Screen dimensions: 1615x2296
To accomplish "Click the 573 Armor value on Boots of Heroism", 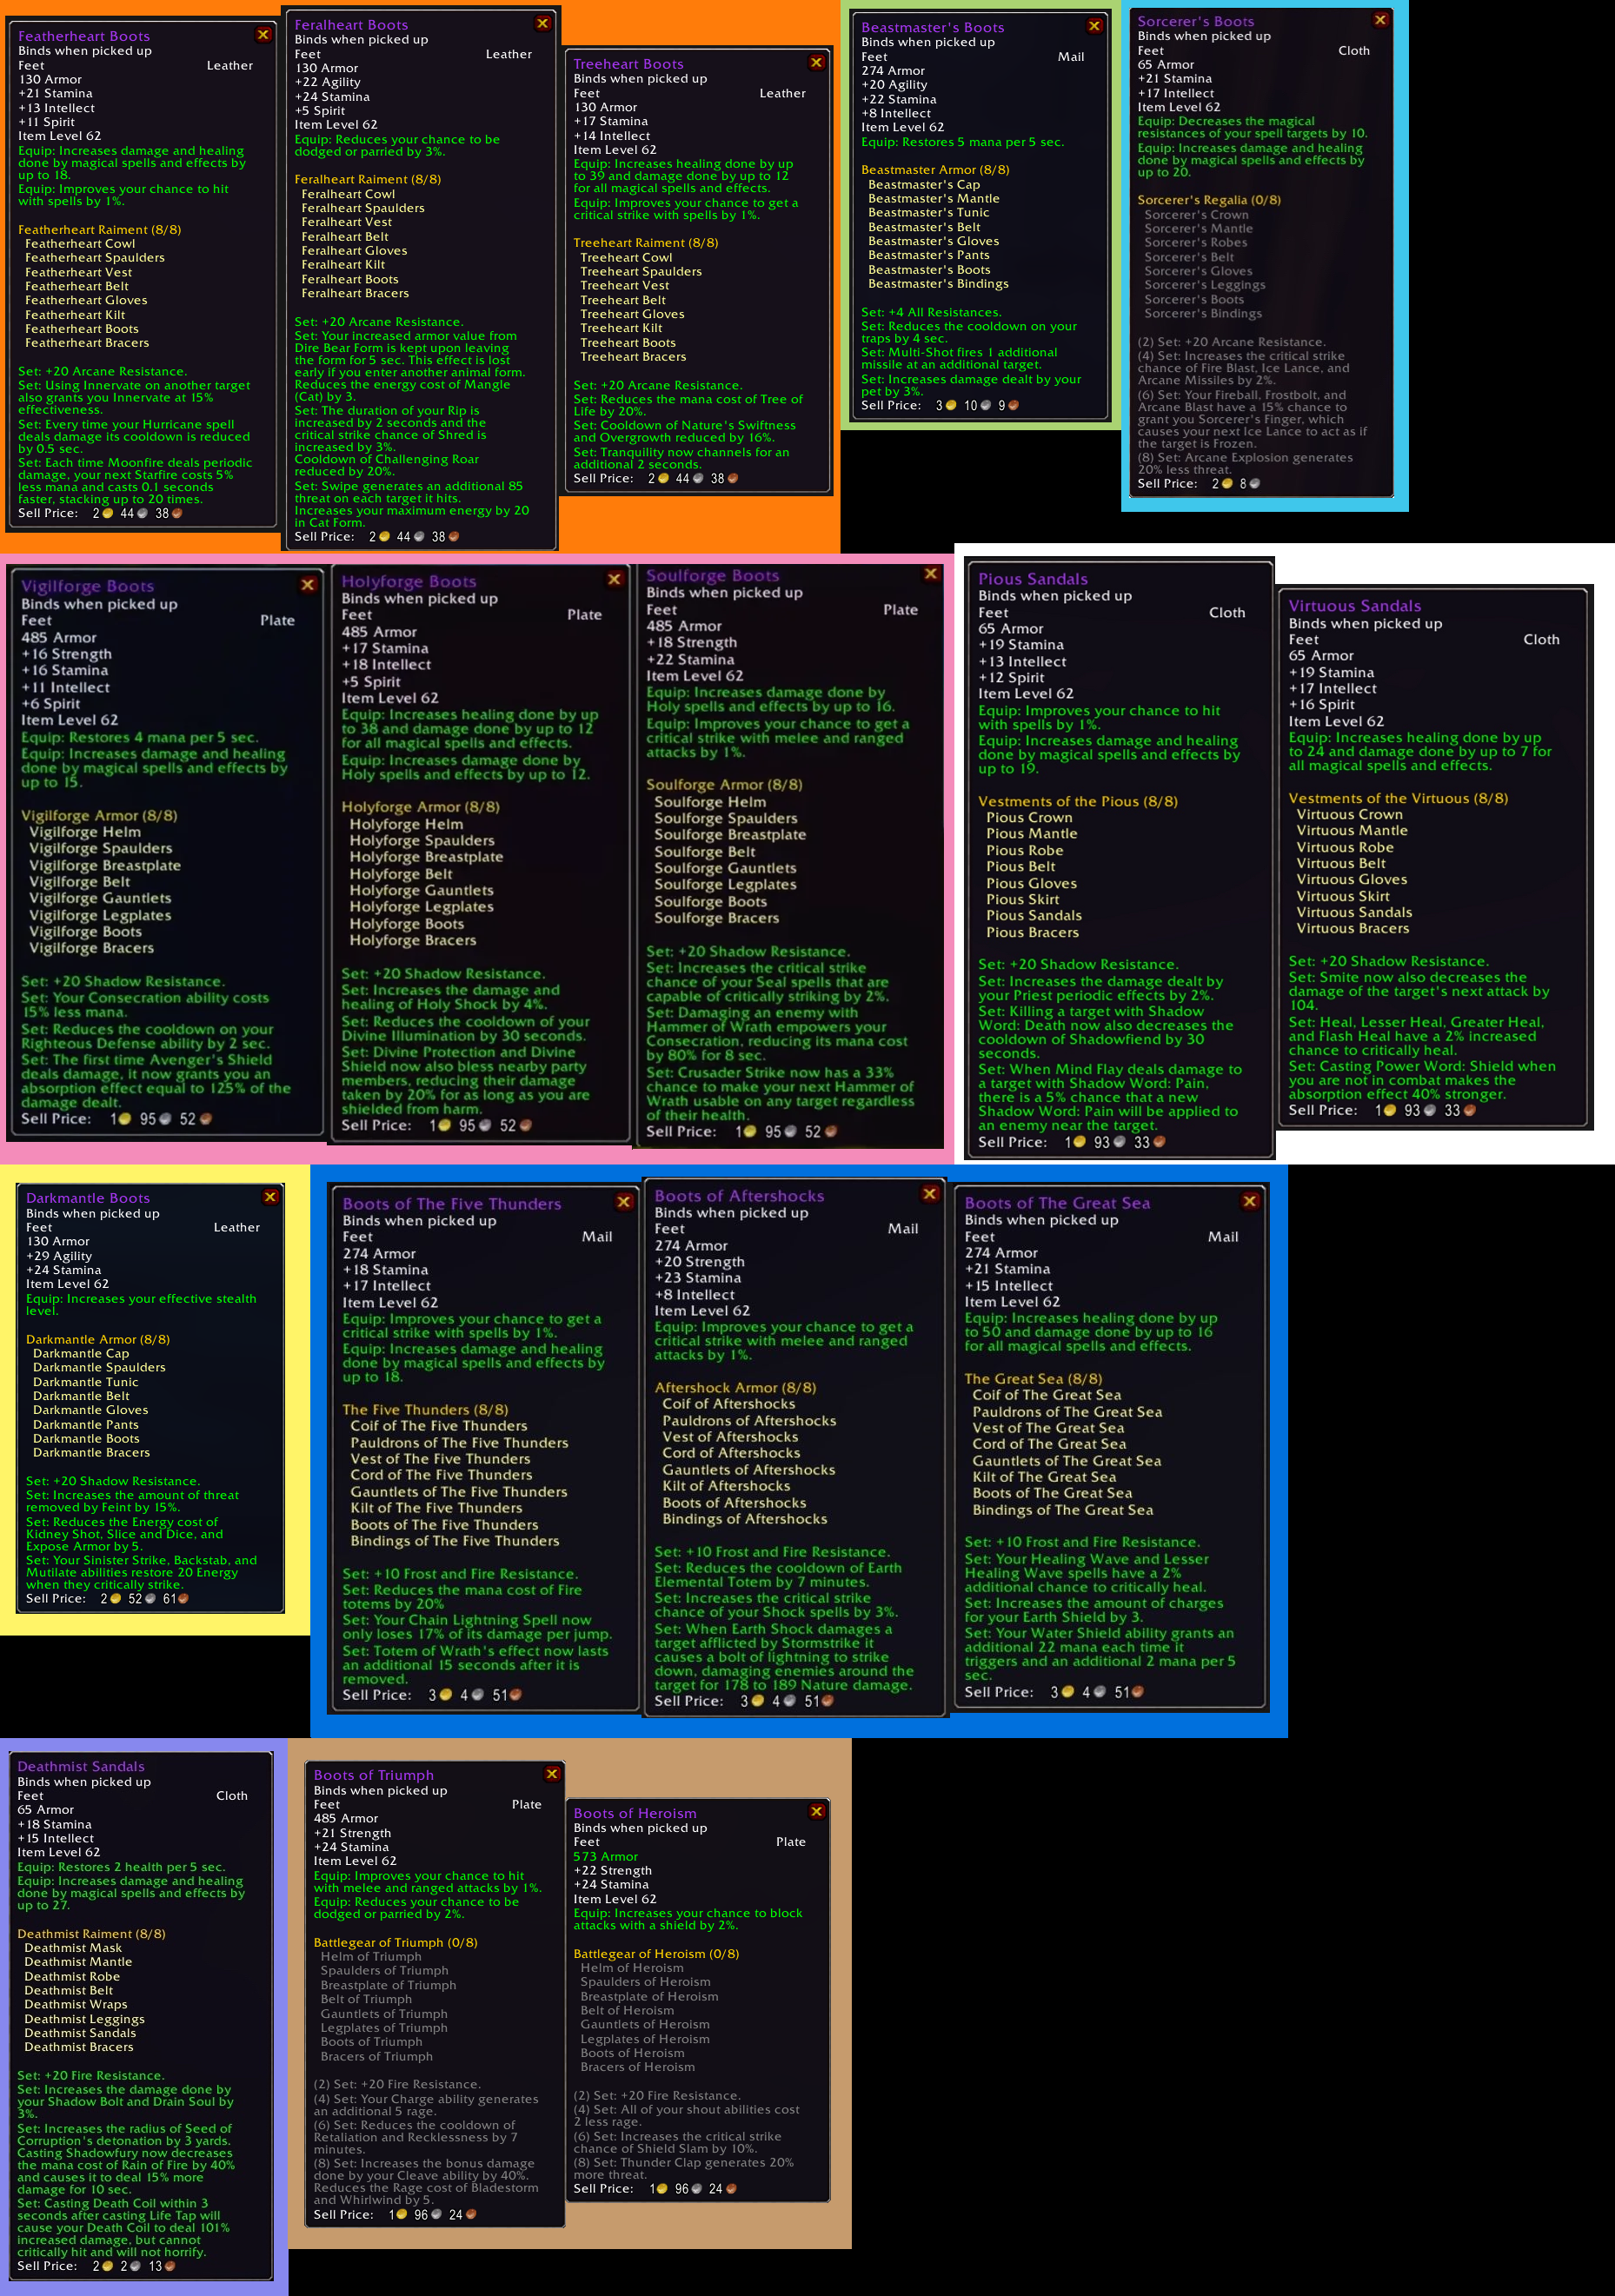I will [605, 1857].
